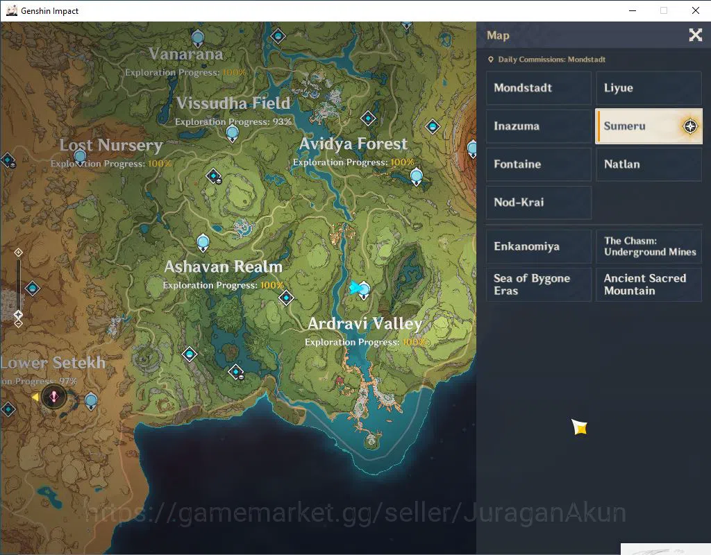Select diamond domain marker right of Avidya Forest

[x=433, y=126]
